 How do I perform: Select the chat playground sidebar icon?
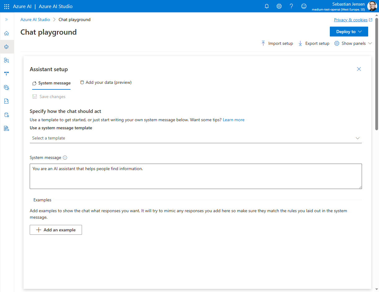click(6, 47)
